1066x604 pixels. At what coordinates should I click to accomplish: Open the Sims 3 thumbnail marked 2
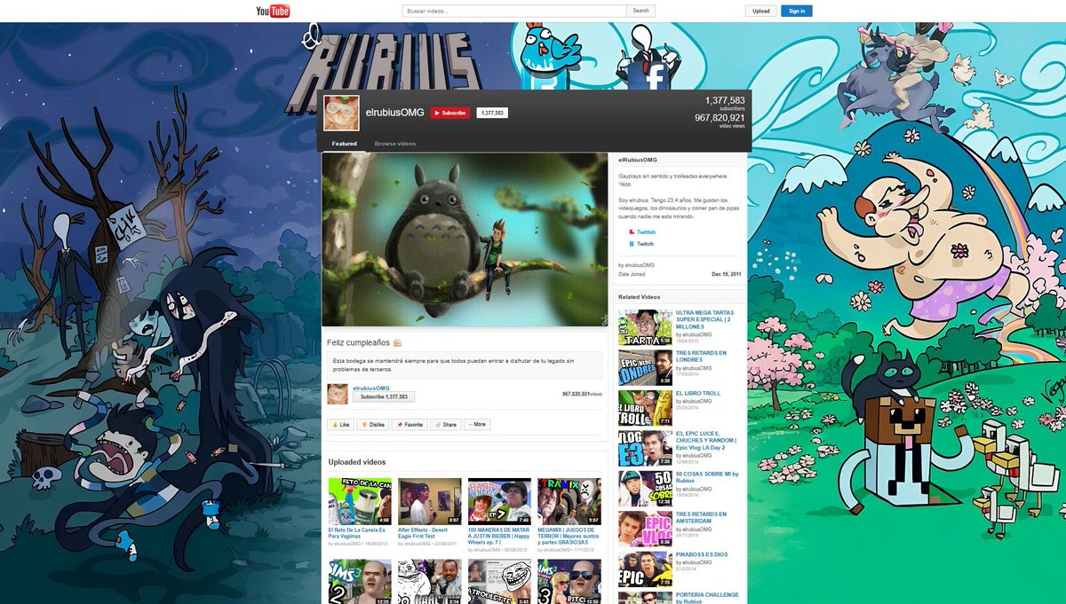coord(360,581)
